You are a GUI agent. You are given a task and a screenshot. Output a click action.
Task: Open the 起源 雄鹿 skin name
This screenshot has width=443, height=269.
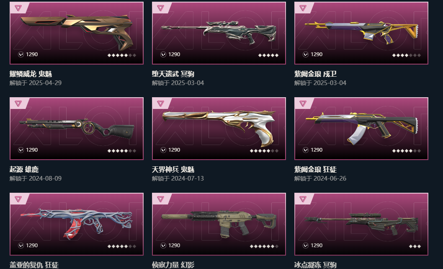[x=24, y=170]
